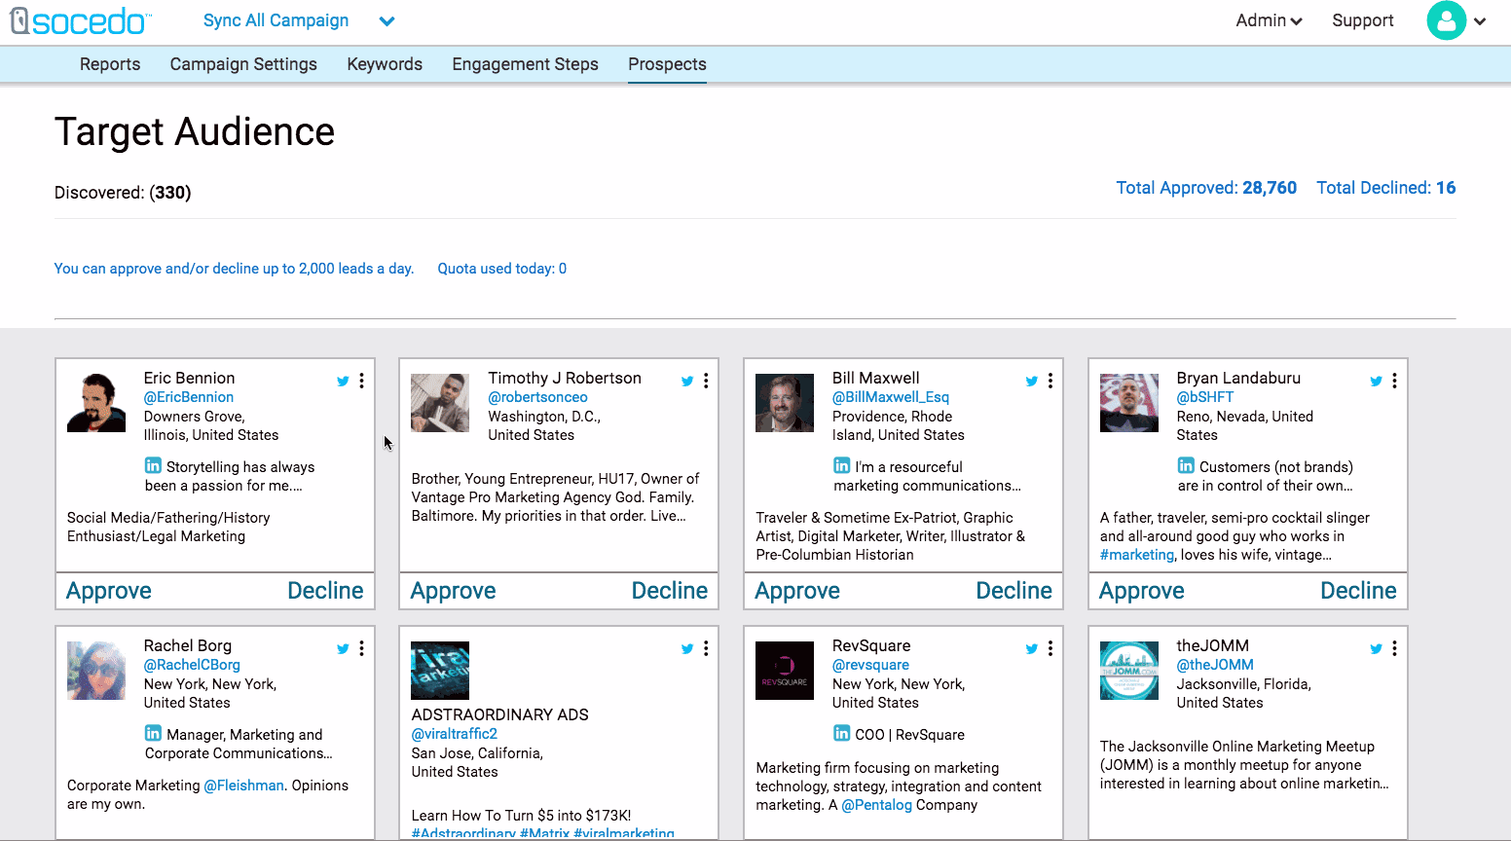Open Eric Bennion's three-dot options menu
The height and width of the screenshot is (841, 1511).
[361, 381]
